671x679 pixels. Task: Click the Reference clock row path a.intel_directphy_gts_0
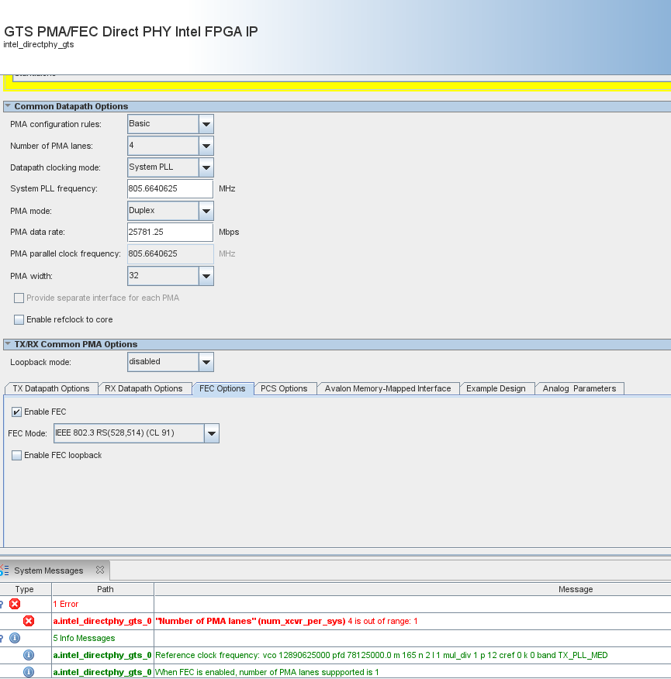[x=102, y=655]
